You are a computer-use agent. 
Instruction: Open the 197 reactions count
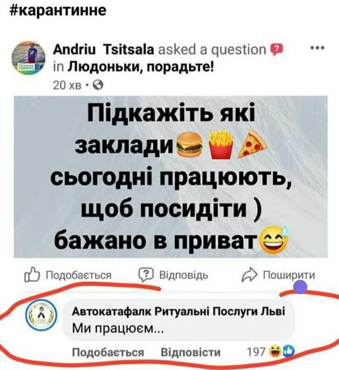(256, 352)
